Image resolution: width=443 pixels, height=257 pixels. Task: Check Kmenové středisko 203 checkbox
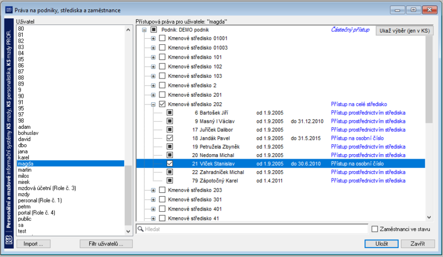(162, 190)
